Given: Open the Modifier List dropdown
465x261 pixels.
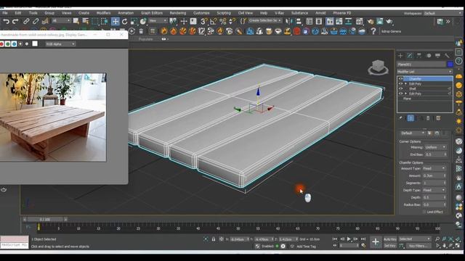Looking at the screenshot, I should [x=424, y=72].
